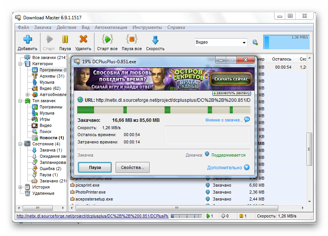Open the Справка menu
This screenshot has height=236, width=328.
(176, 27)
